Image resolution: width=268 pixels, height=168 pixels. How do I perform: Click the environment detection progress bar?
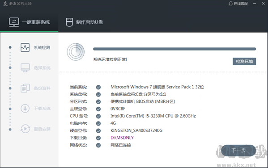coord(174,49)
